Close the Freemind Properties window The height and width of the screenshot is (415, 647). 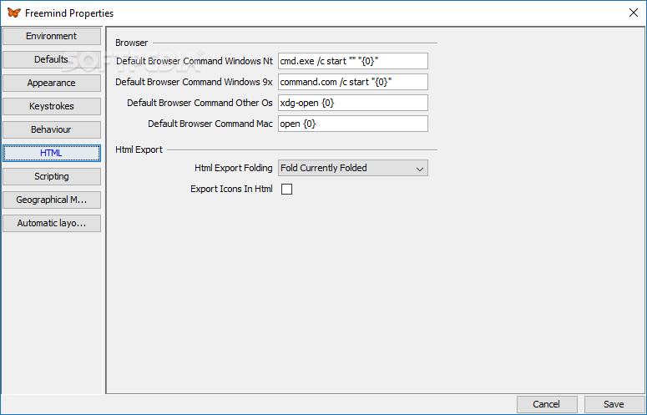click(x=634, y=13)
